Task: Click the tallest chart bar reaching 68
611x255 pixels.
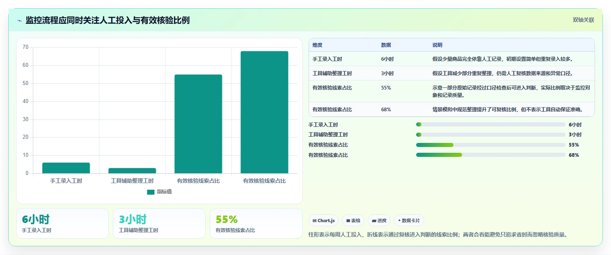Action: [x=264, y=112]
